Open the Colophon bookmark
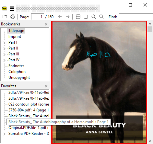 point(17,72)
